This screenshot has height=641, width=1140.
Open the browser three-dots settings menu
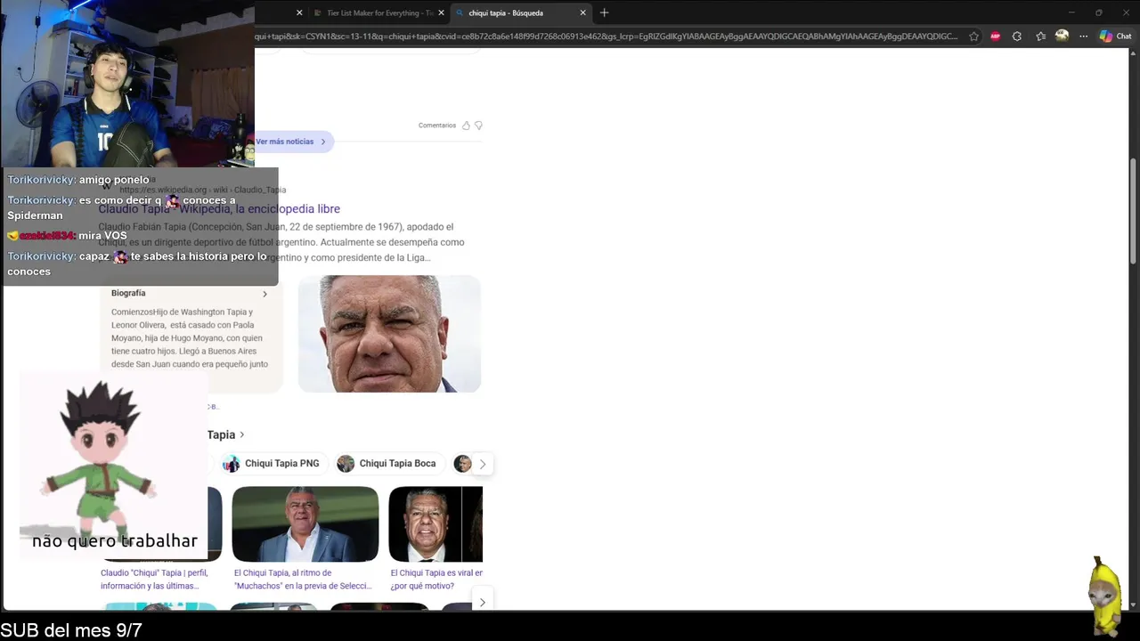pos(1083,37)
